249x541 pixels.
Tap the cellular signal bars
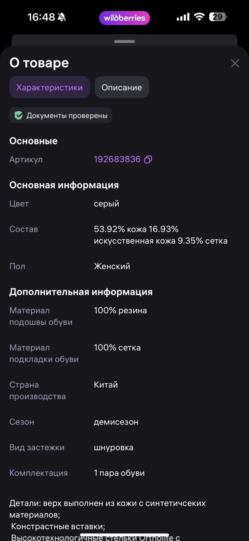click(x=183, y=17)
